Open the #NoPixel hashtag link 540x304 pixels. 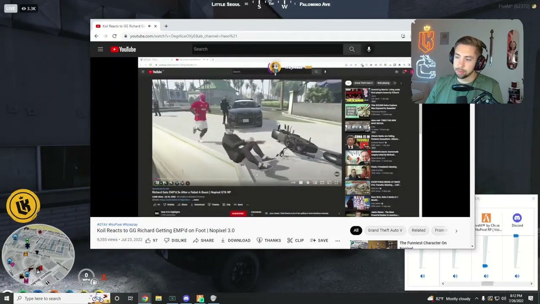(115, 225)
